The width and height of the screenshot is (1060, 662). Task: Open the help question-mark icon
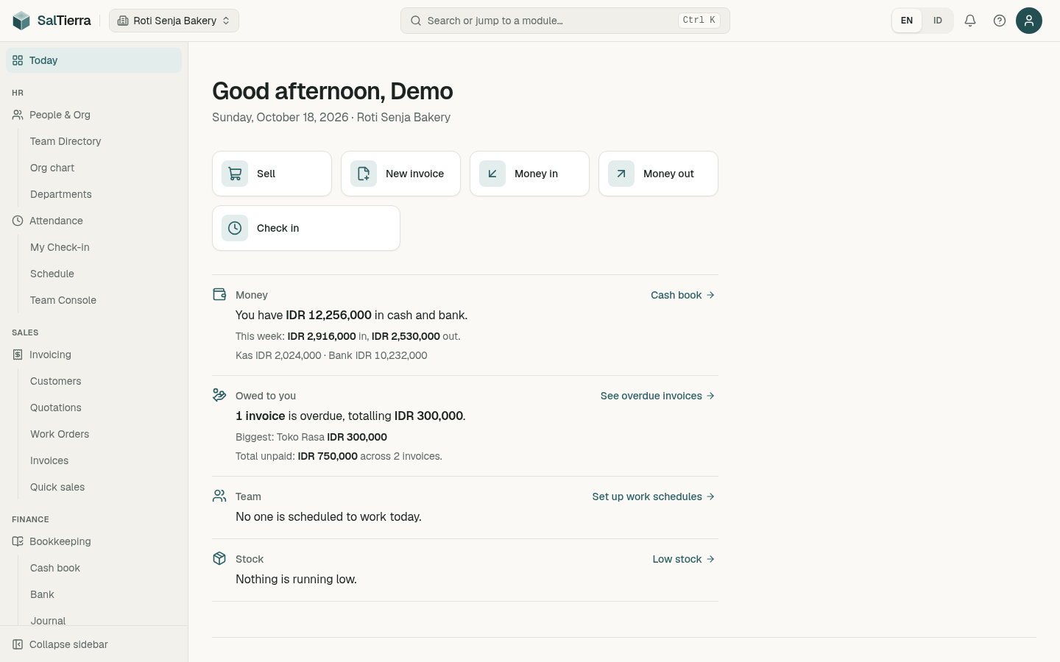coord(1000,21)
